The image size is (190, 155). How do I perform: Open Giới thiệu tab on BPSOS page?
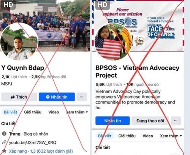(x=127, y=136)
